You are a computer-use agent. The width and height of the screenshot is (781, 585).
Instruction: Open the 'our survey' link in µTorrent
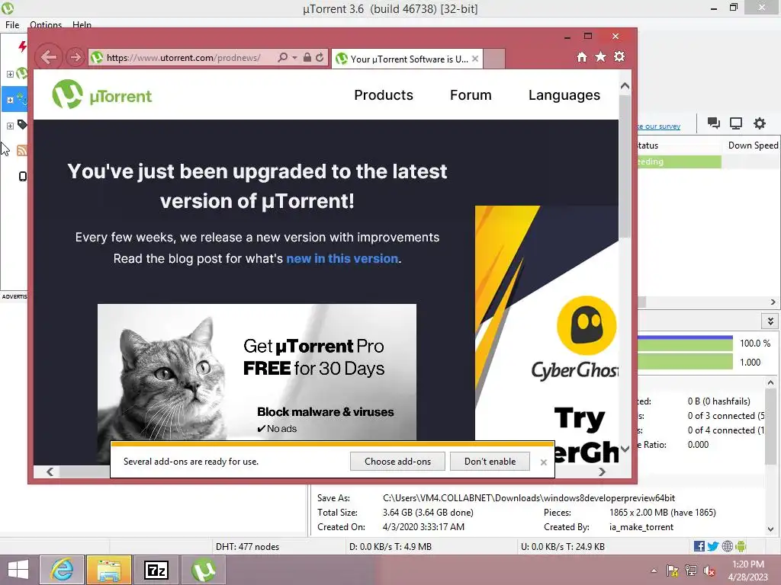[x=658, y=126]
